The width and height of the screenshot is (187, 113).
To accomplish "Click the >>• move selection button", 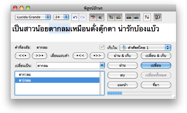I will pos(40,55).
